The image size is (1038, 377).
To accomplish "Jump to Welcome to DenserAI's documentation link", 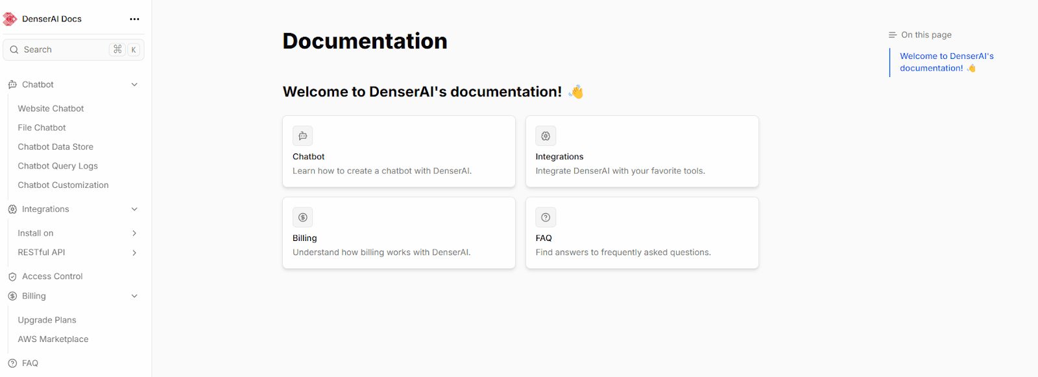I will tap(947, 62).
